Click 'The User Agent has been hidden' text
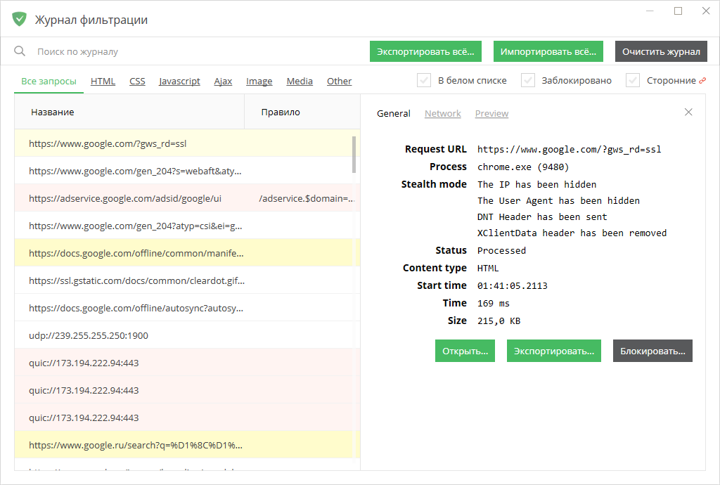The image size is (720, 485). pos(558,200)
